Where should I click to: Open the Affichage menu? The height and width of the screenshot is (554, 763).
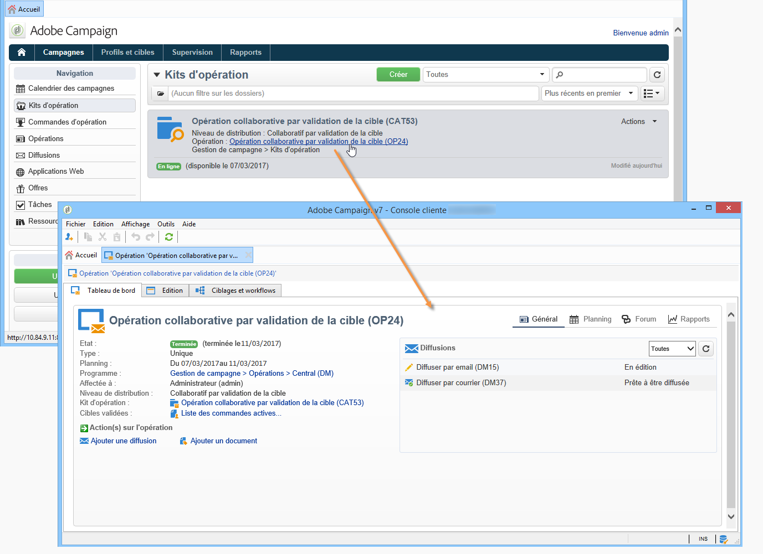(x=135, y=224)
